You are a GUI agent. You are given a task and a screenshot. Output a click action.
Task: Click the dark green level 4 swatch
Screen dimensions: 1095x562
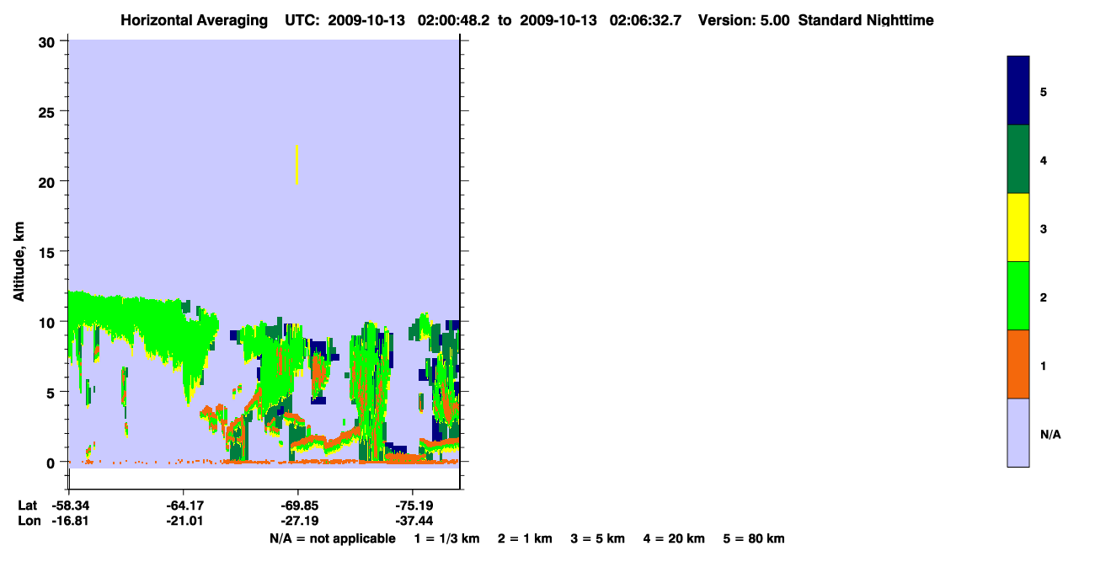point(1018,159)
